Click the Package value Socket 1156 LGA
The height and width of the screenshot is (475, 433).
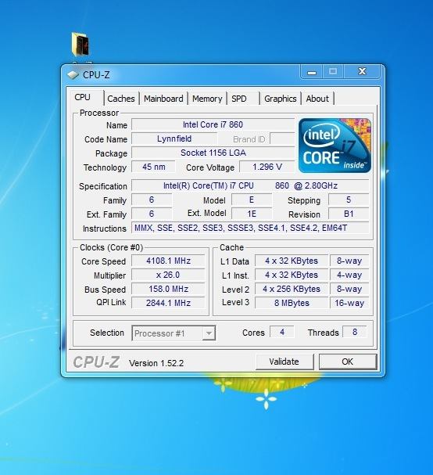tap(213, 153)
